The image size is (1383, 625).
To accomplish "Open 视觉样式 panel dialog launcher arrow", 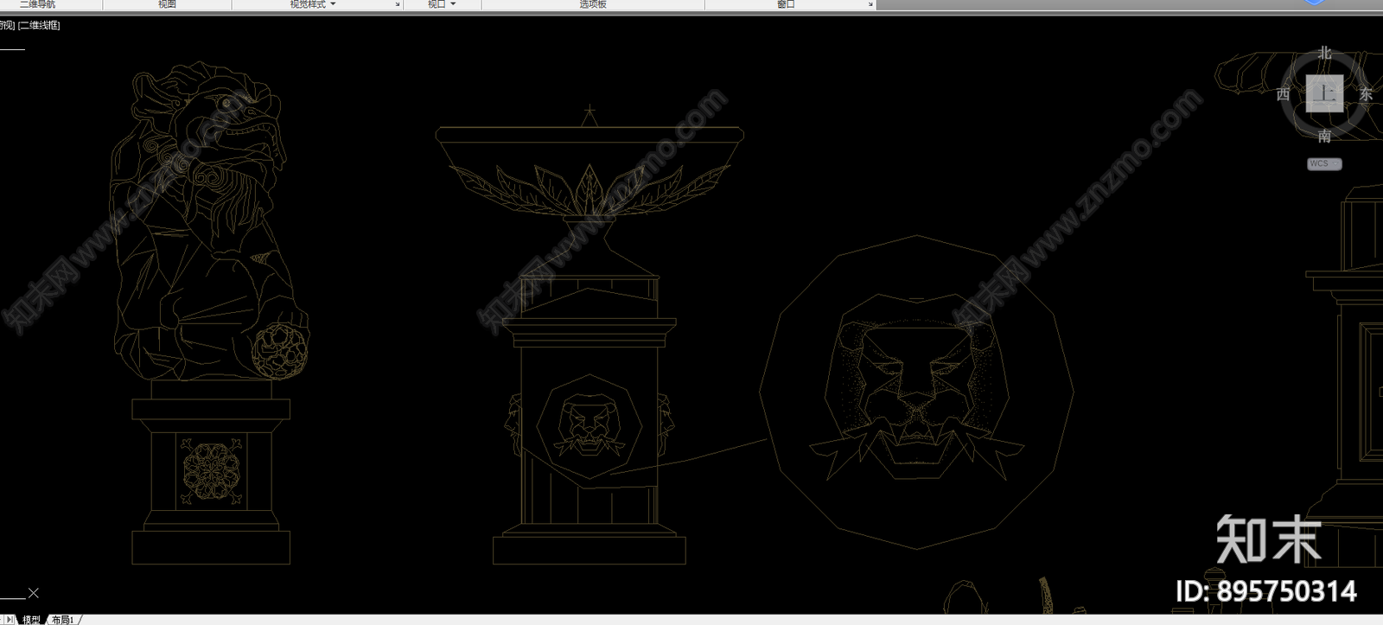I will (398, 4).
